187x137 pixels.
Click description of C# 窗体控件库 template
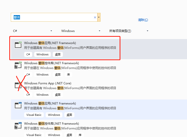pyautogui.click(x=70, y=68)
